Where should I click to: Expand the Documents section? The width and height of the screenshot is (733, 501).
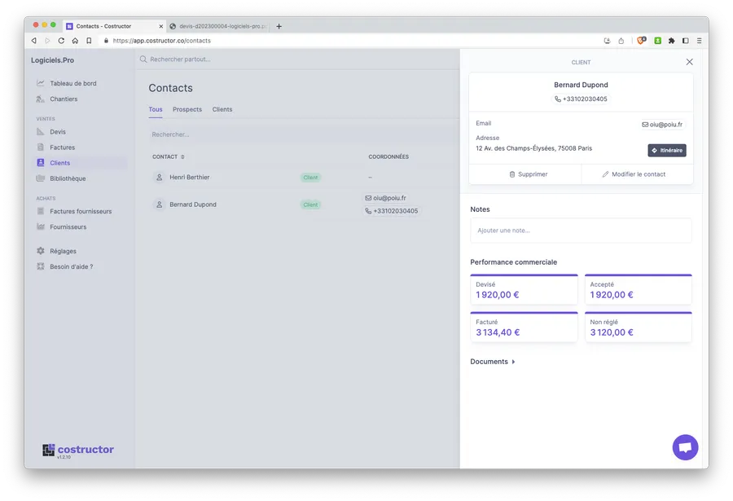pos(493,362)
